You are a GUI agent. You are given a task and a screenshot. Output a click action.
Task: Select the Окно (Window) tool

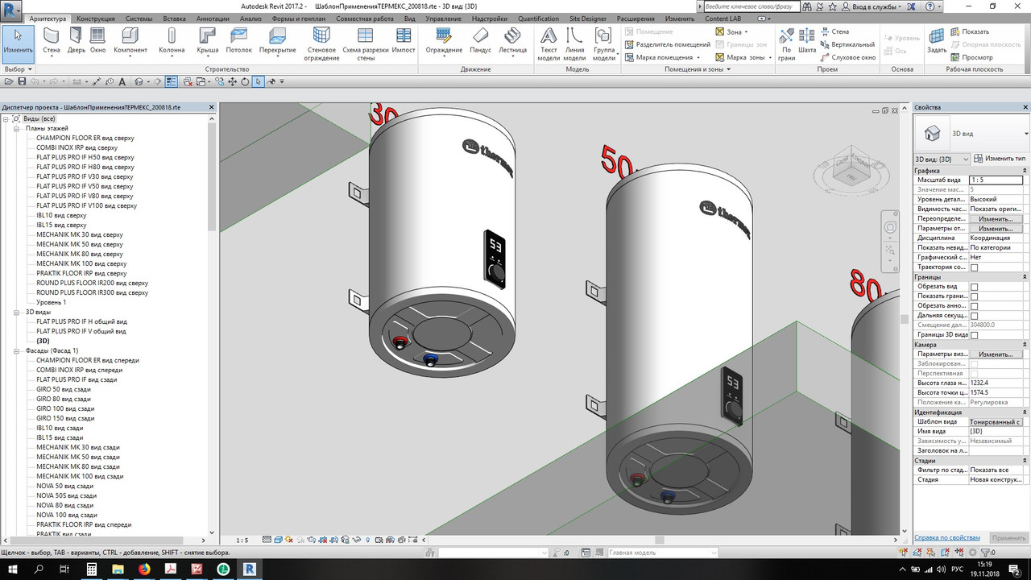pos(97,41)
